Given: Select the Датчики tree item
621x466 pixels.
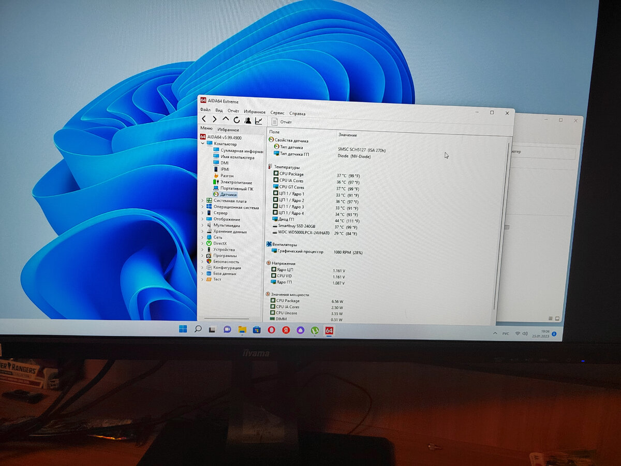Looking at the screenshot, I should click(x=225, y=194).
